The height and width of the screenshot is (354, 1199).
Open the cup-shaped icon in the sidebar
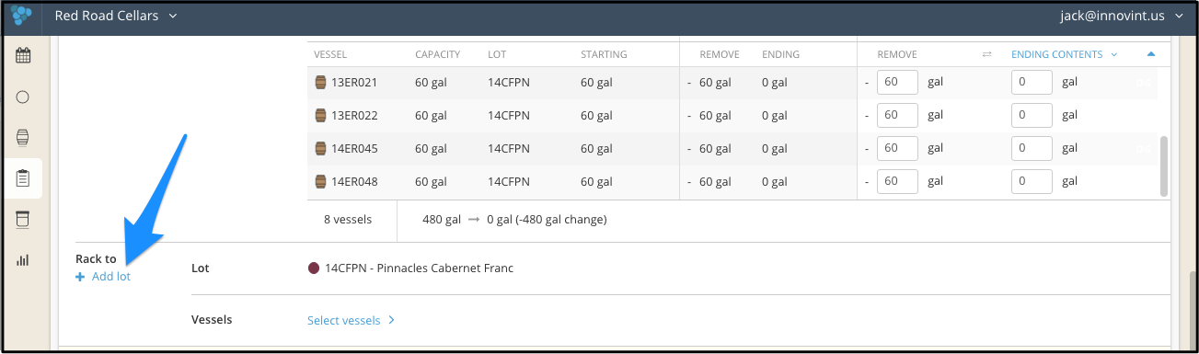point(23,219)
